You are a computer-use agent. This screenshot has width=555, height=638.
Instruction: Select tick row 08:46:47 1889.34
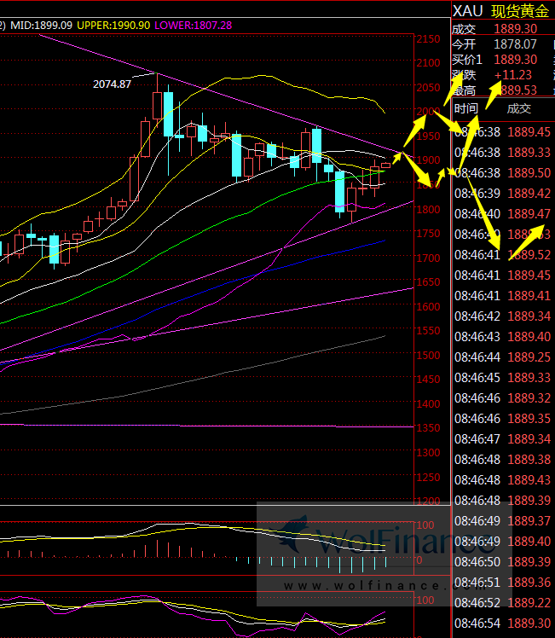502,439
